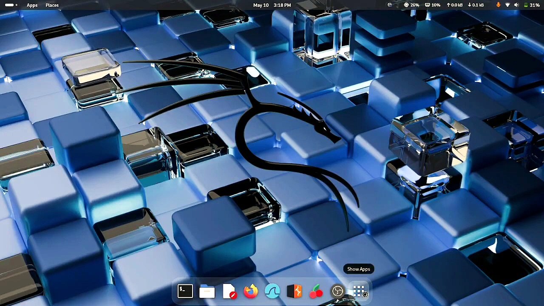Launch Firefox from the dock
Viewport: 544px width, 306px height.
251,291
